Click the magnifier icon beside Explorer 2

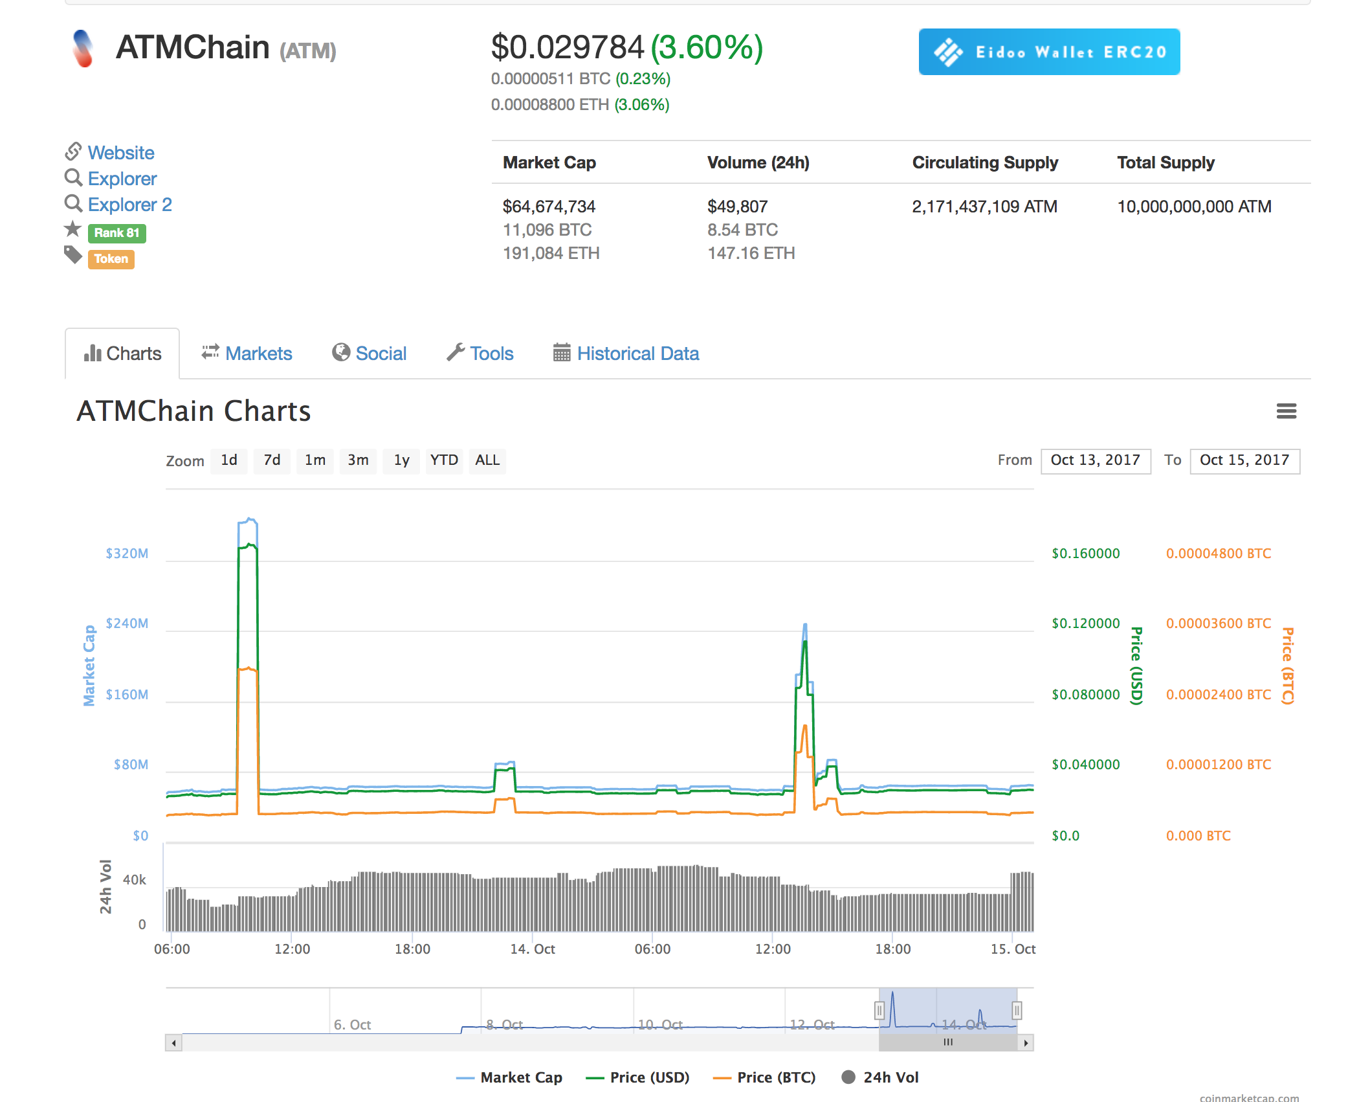coord(73,203)
